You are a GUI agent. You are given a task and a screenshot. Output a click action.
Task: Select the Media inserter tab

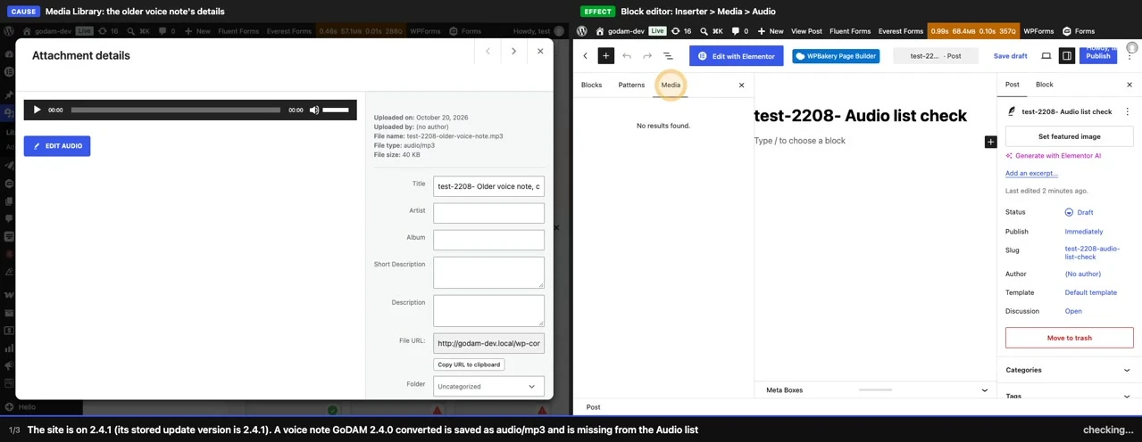point(671,85)
